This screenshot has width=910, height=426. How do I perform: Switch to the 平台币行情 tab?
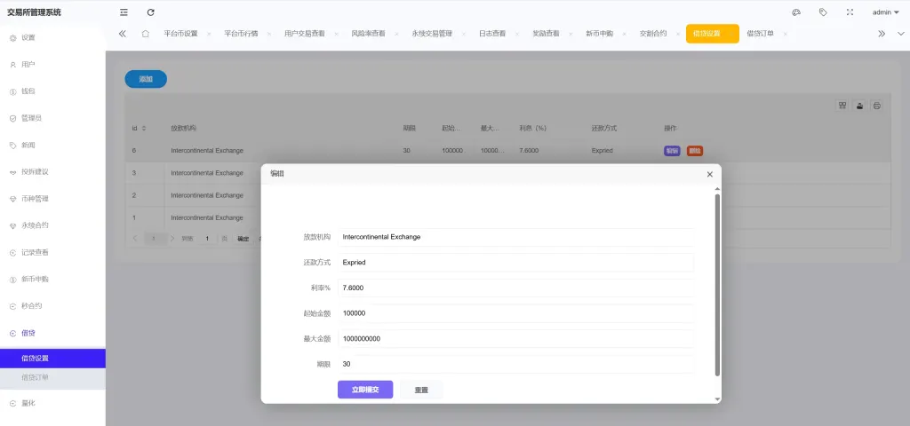click(242, 34)
